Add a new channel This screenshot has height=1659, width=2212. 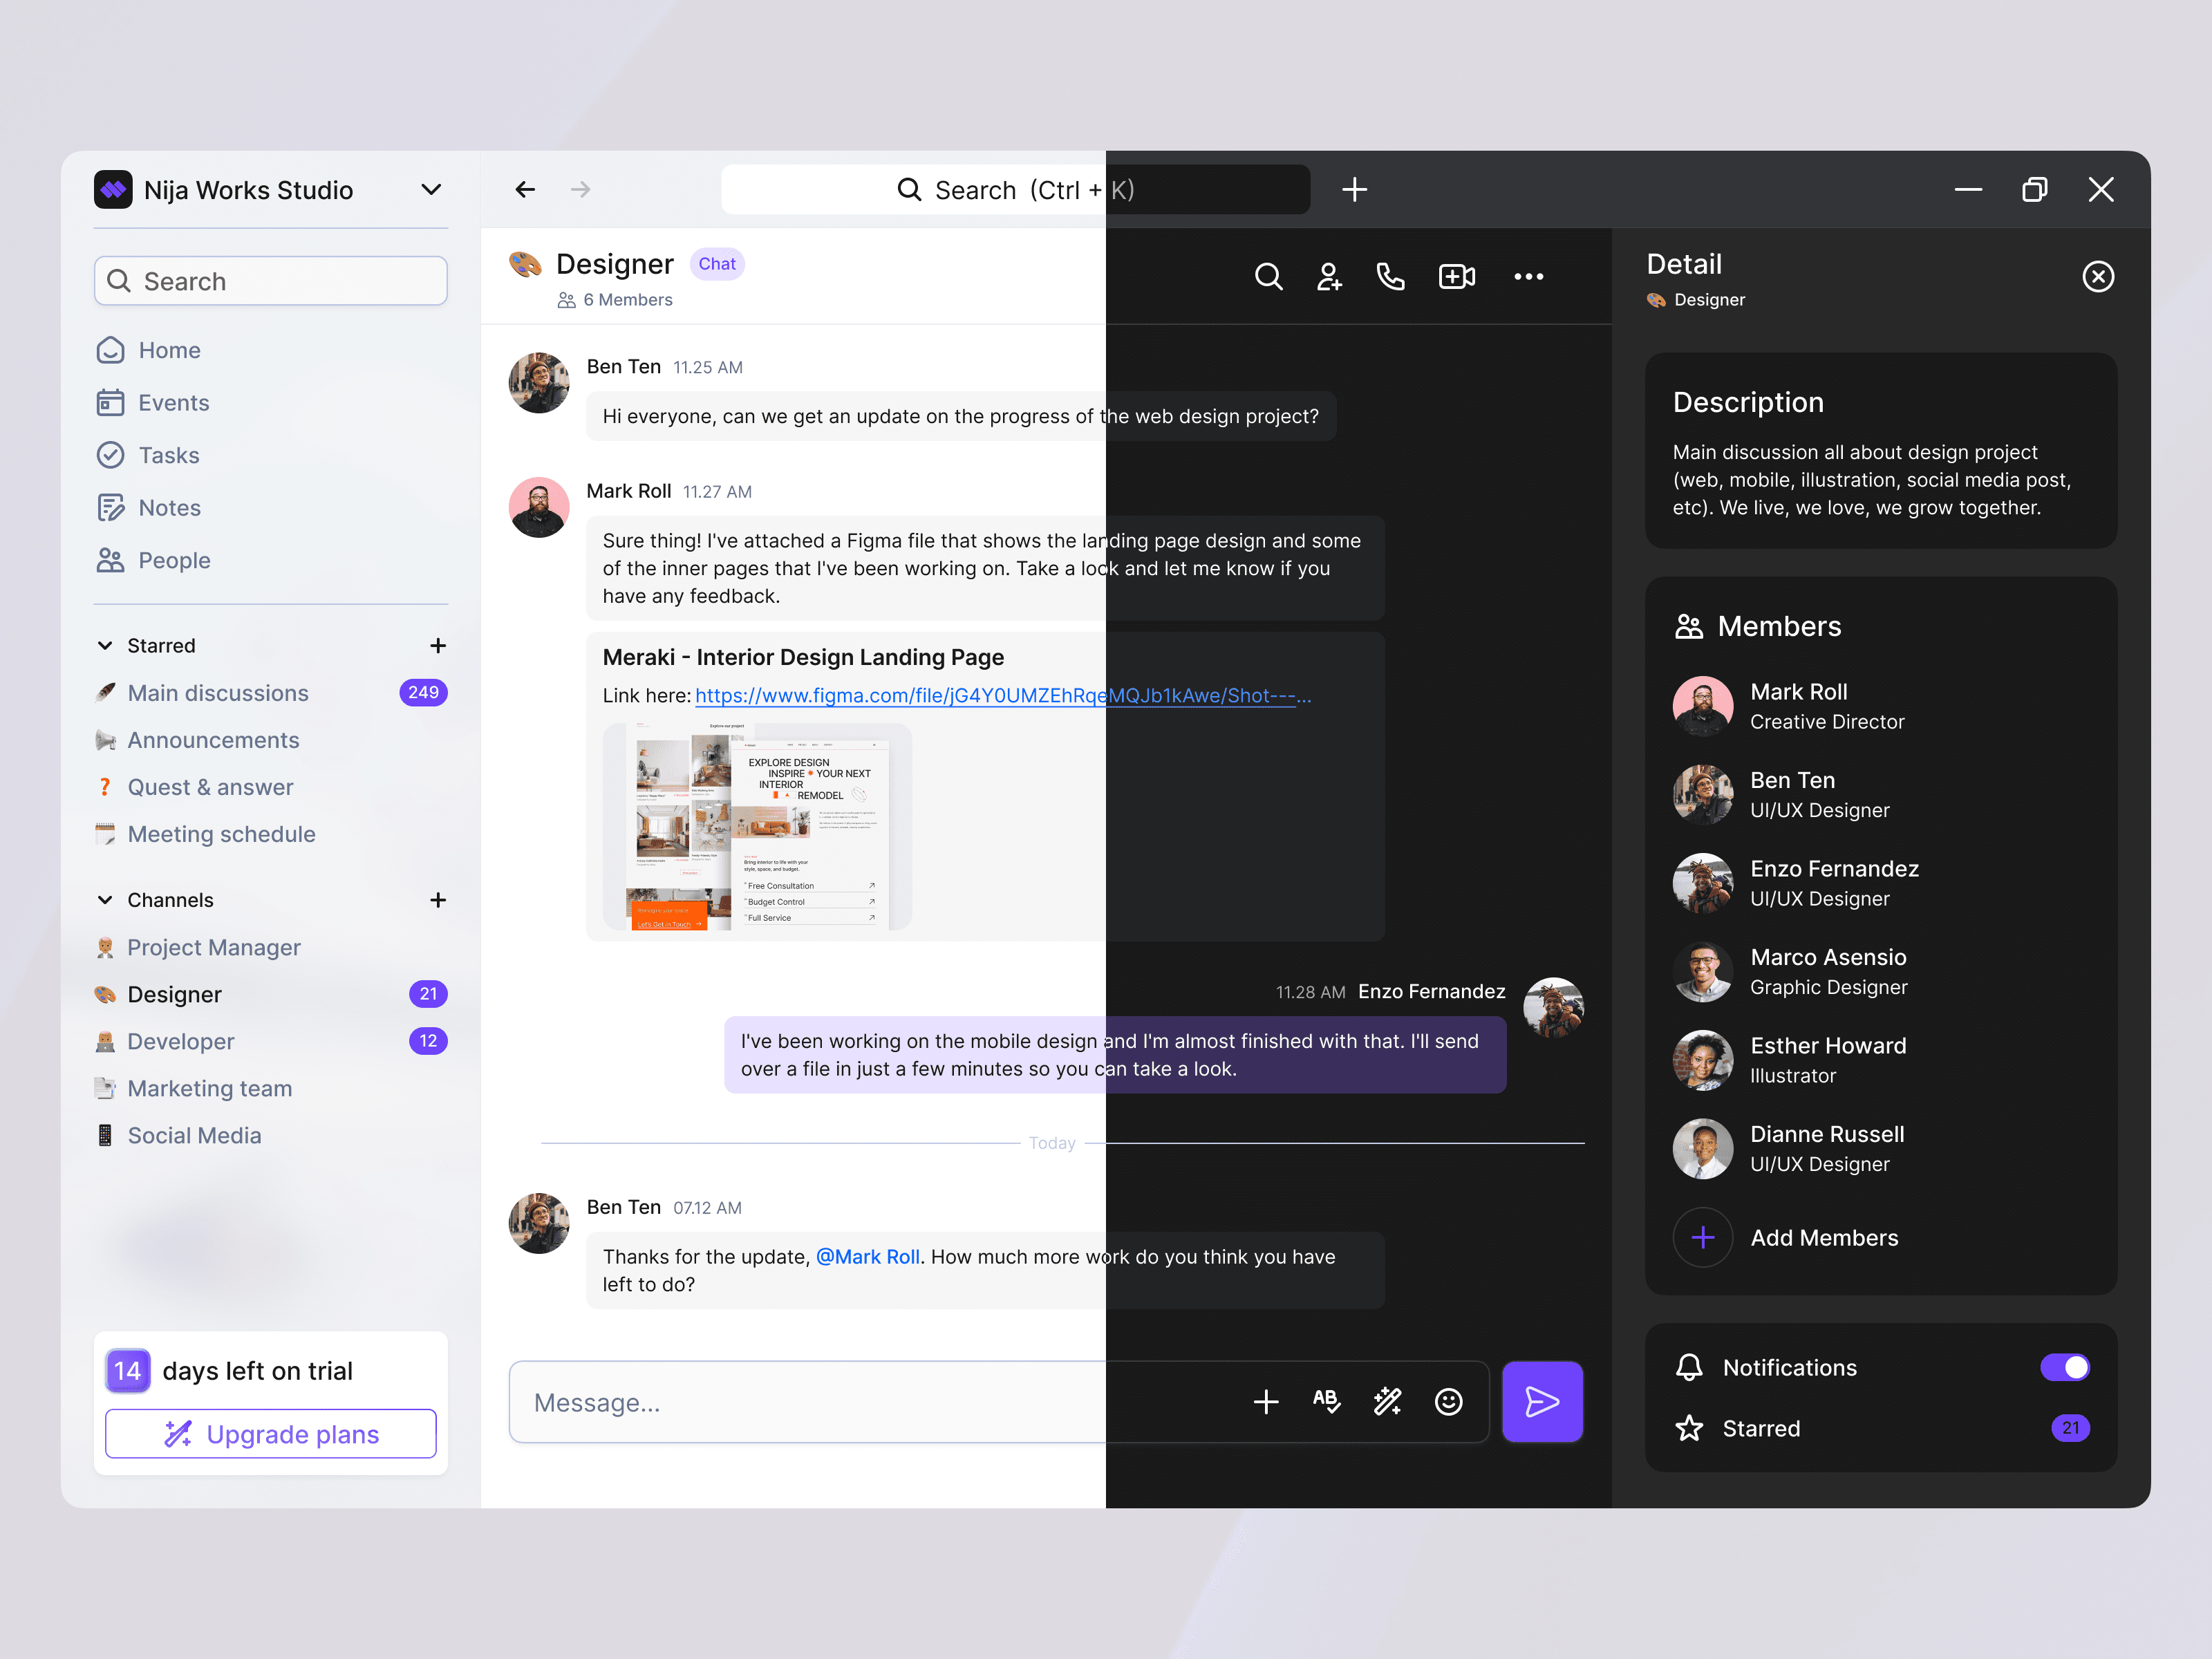pos(438,900)
